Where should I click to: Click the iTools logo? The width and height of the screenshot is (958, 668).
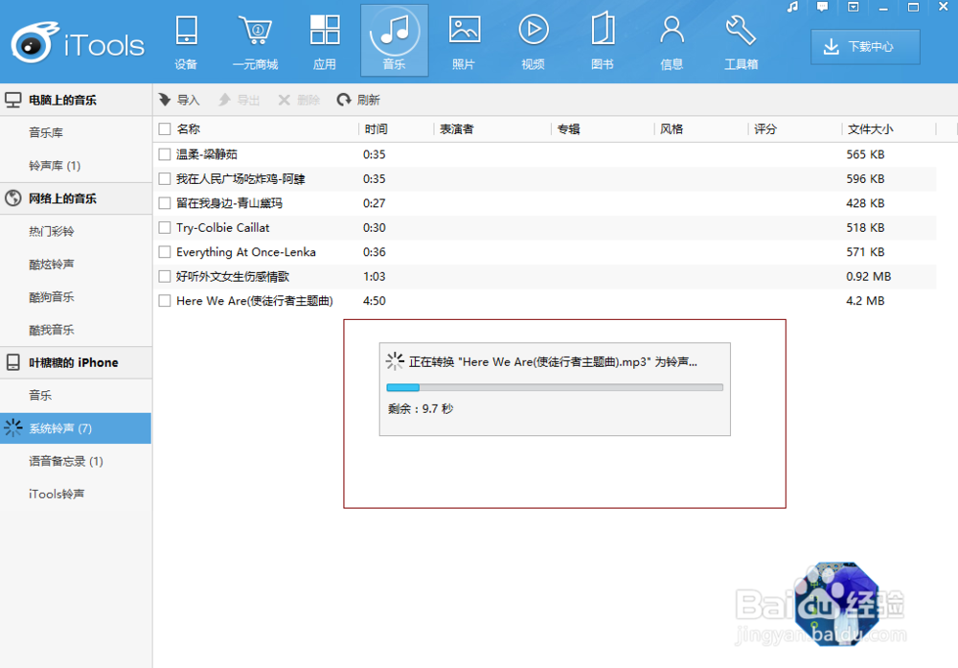click(78, 43)
